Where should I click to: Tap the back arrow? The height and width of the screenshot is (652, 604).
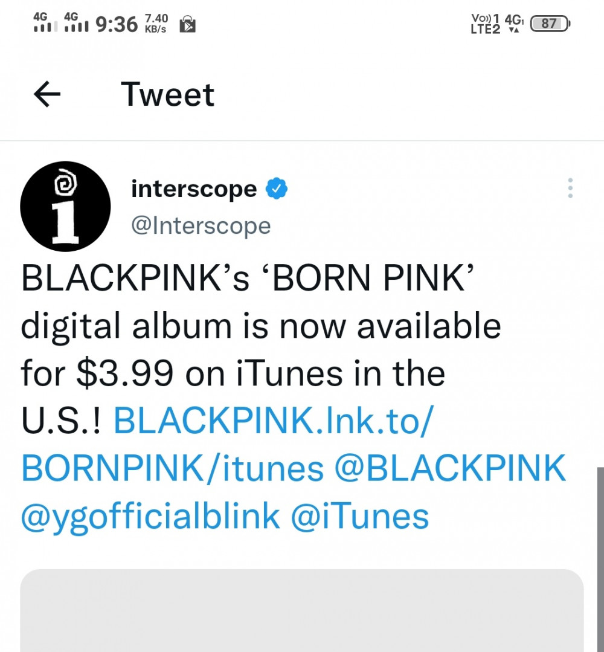(x=47, y=95)
